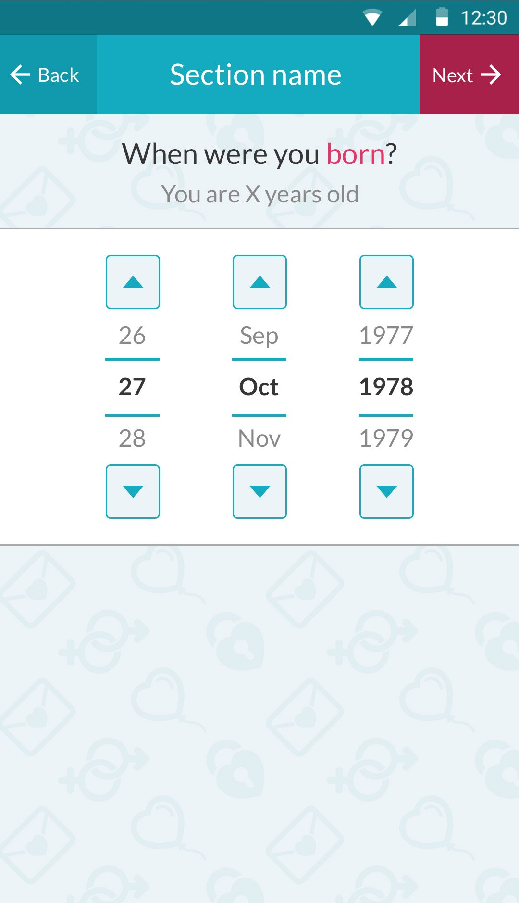Tap the year up arrow button
Viewport: 519px width, 903px height.
386,282
